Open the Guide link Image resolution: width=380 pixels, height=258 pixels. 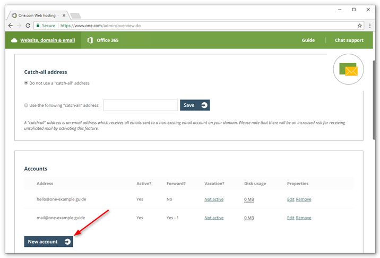(x=308, y=40)
